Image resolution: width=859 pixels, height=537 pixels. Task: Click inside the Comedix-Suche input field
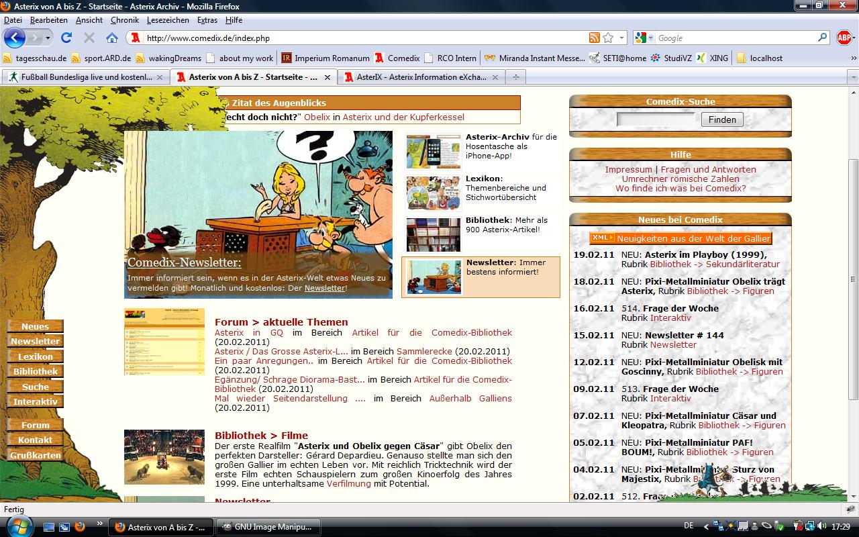(654, 119)
